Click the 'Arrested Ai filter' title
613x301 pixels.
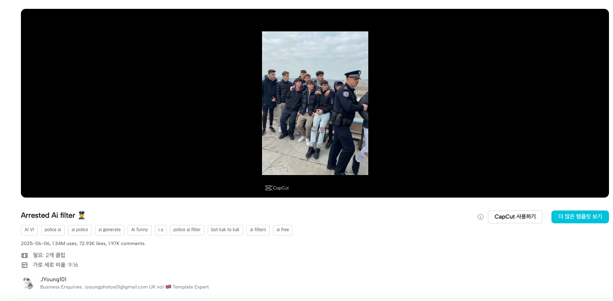53,215
